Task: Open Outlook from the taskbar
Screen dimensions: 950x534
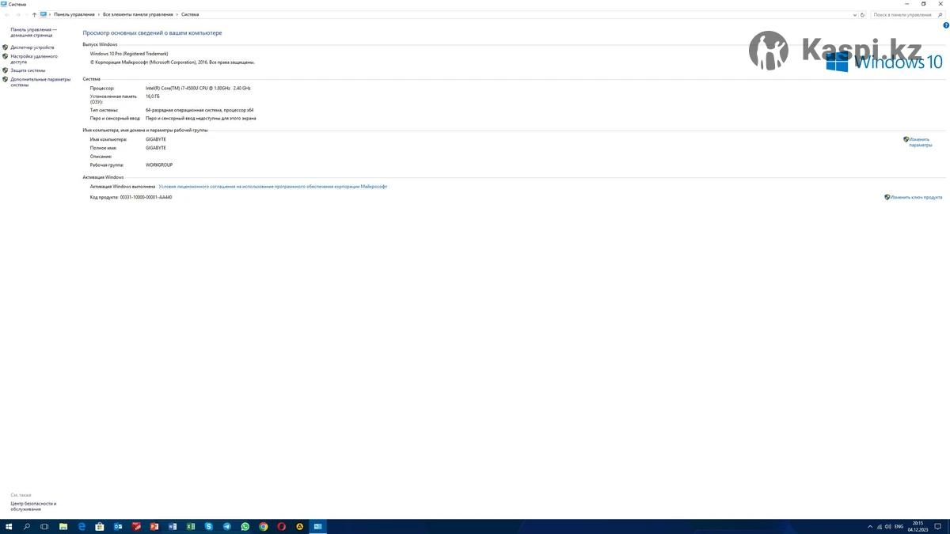Action: point(118,526)
